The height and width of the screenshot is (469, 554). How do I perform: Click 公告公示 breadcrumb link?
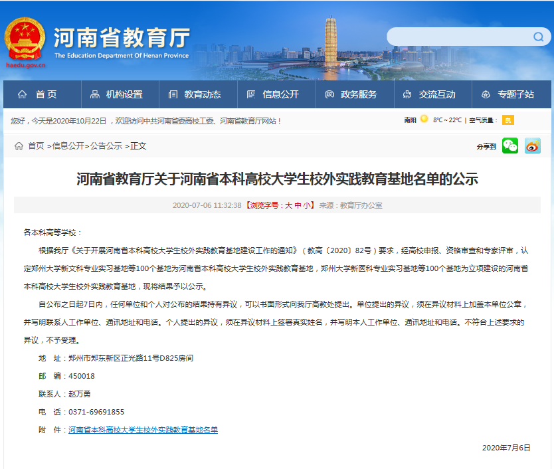[106, 146]
